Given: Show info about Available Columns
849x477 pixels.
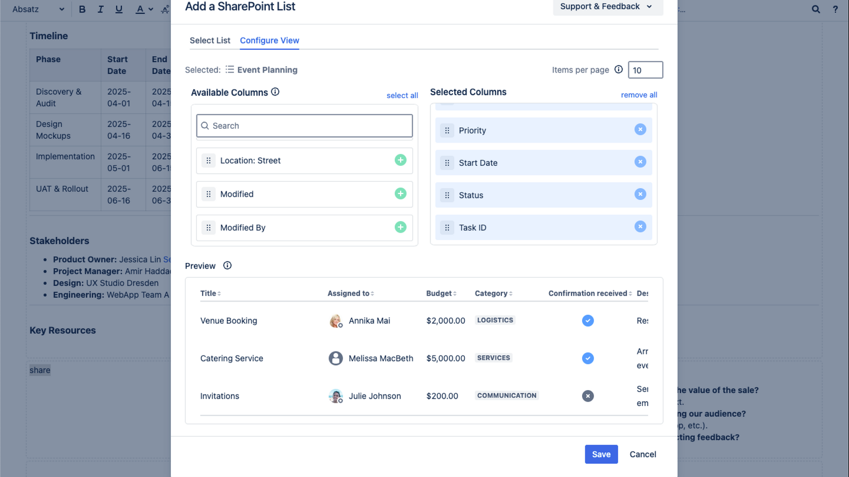Looking at the screenshot, I should point(275,92).
